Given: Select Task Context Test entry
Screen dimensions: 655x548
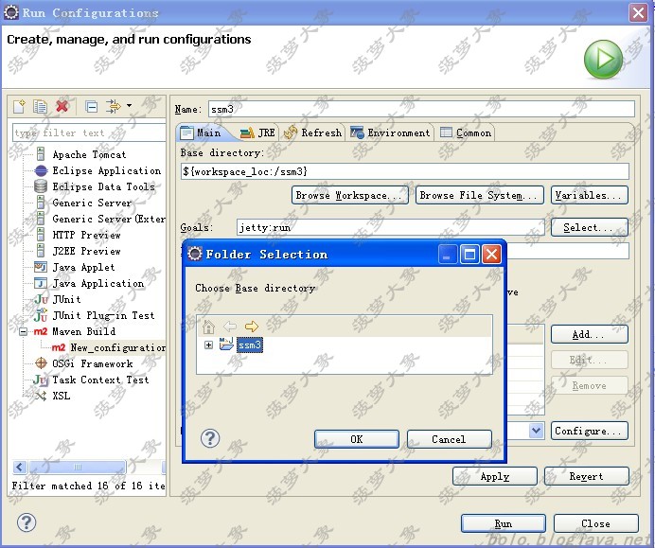Looking at the screenshot, I should (100, 380).
